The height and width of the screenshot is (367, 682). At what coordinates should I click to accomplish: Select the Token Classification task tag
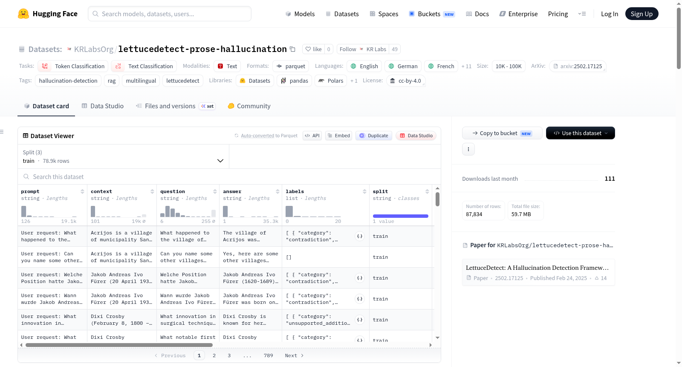[x=73, y=66]
